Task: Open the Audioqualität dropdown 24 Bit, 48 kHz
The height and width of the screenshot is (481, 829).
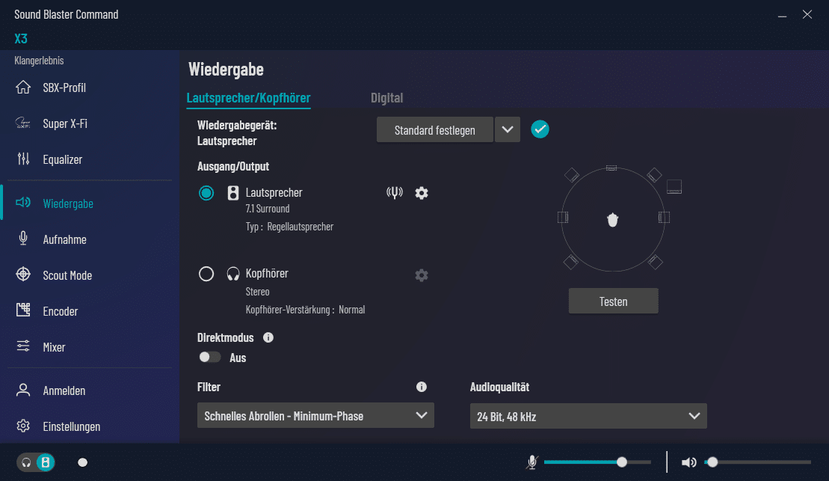Action: point(588,416)
